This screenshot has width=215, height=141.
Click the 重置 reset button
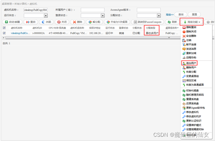pos(194,14)
